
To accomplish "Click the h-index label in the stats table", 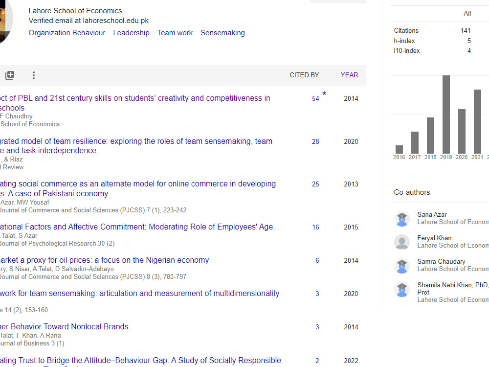I will (x=404, y=41).
